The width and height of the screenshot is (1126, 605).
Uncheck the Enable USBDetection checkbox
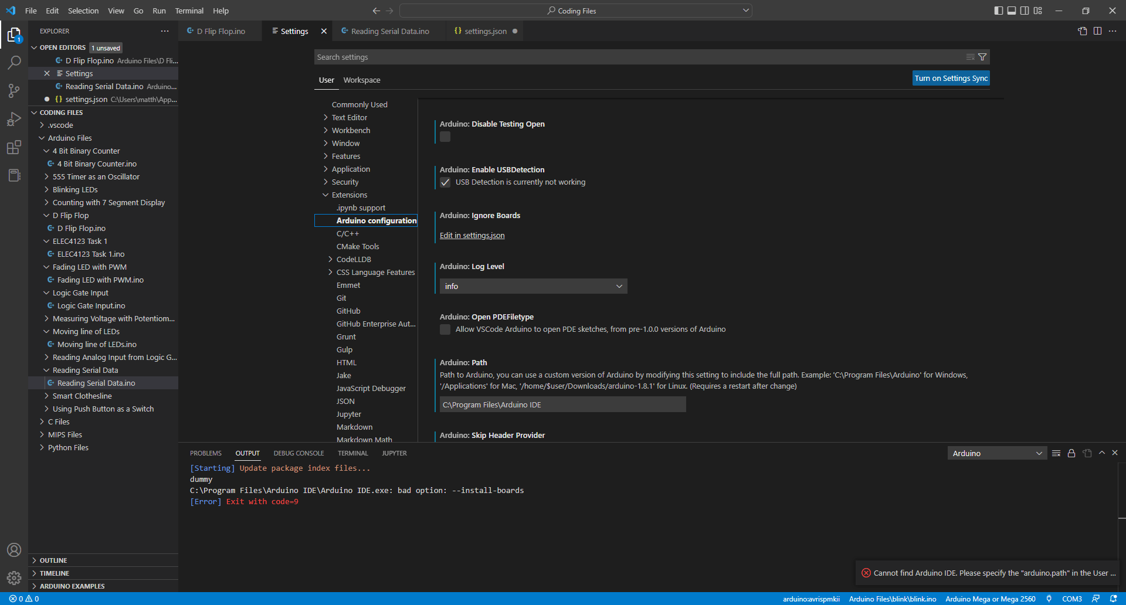pos(445,182)
